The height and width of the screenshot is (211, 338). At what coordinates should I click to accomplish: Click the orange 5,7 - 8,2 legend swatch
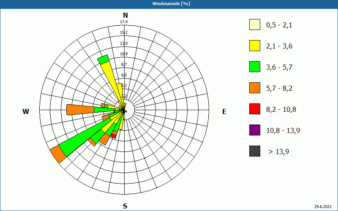point(255,88)
